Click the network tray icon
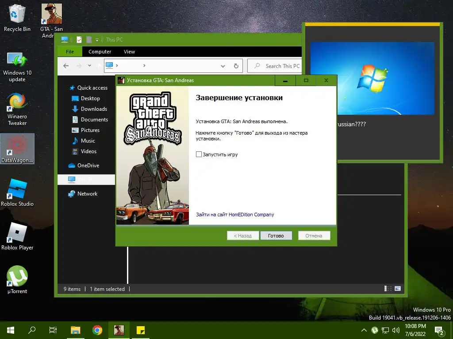This screenshot has height=339, width=453. click(385, 330)
